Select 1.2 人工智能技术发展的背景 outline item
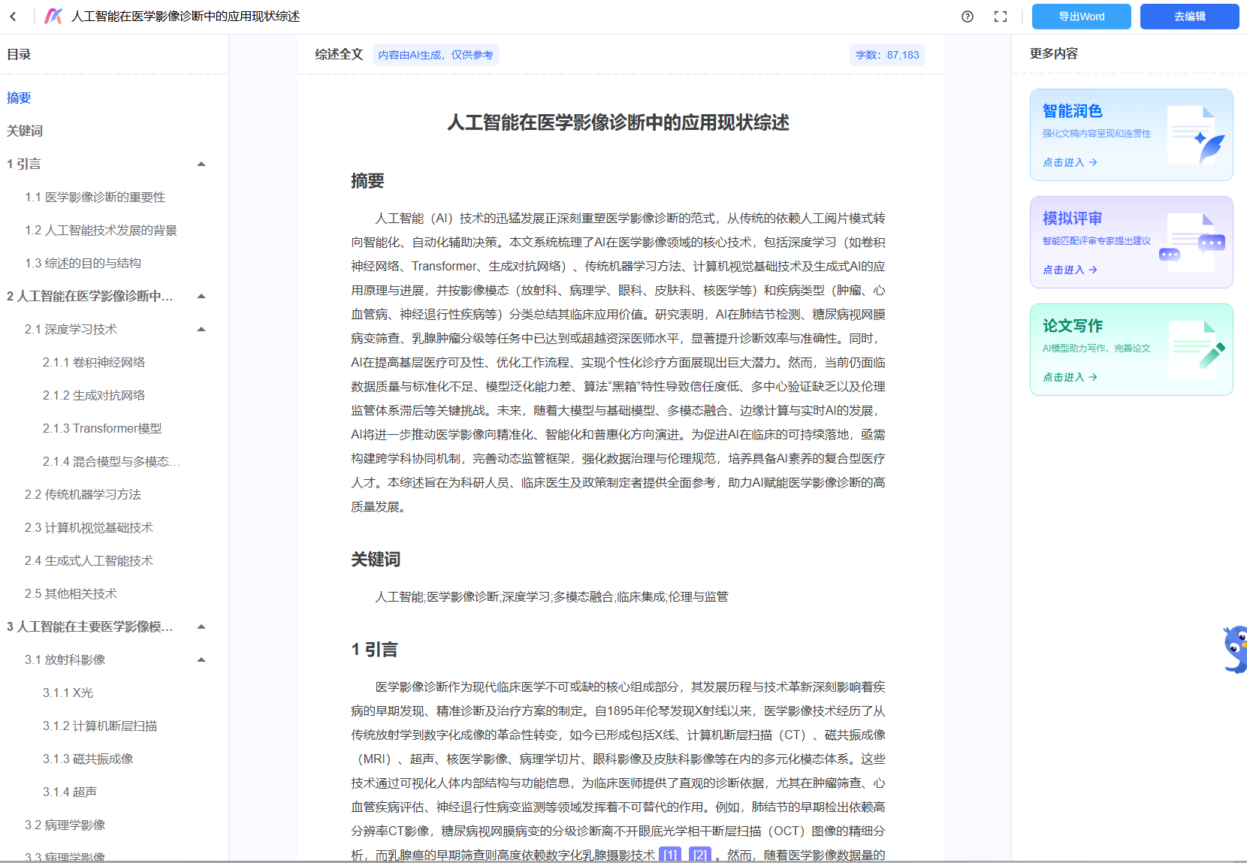Image resolution: width=1247 pixels, height=863 pixels. (x=101, y=230)
